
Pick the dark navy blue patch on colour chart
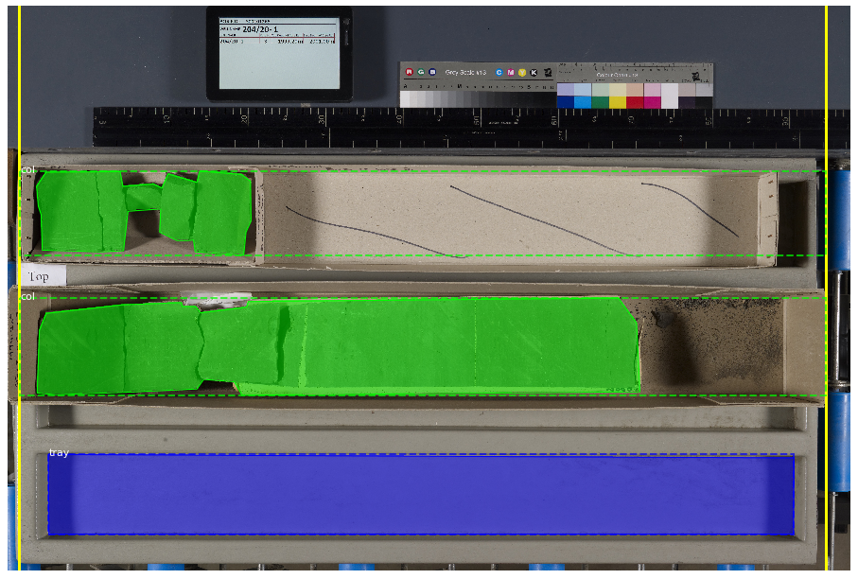tap(566, 102)
